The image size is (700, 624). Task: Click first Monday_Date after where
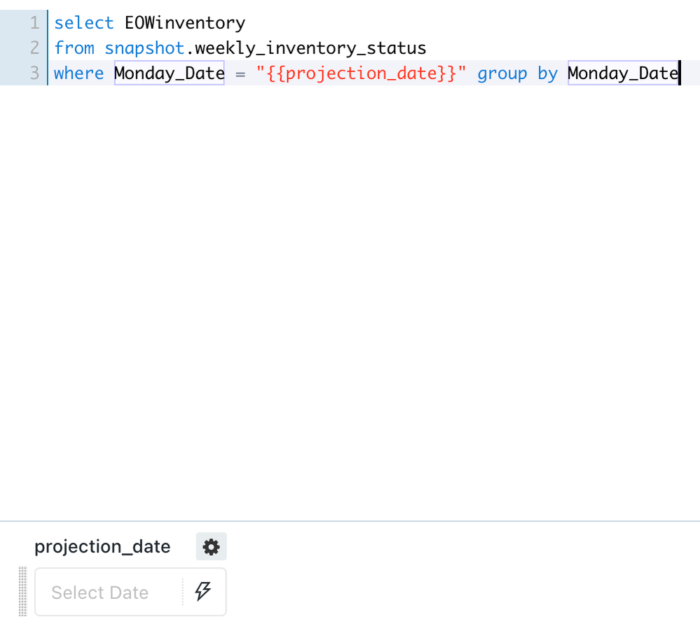(169, 74)
